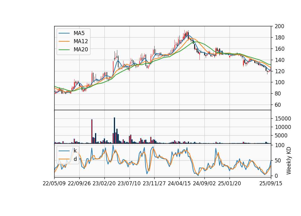
Task: Click the MA5 legend label
Action: pos(79,33)
